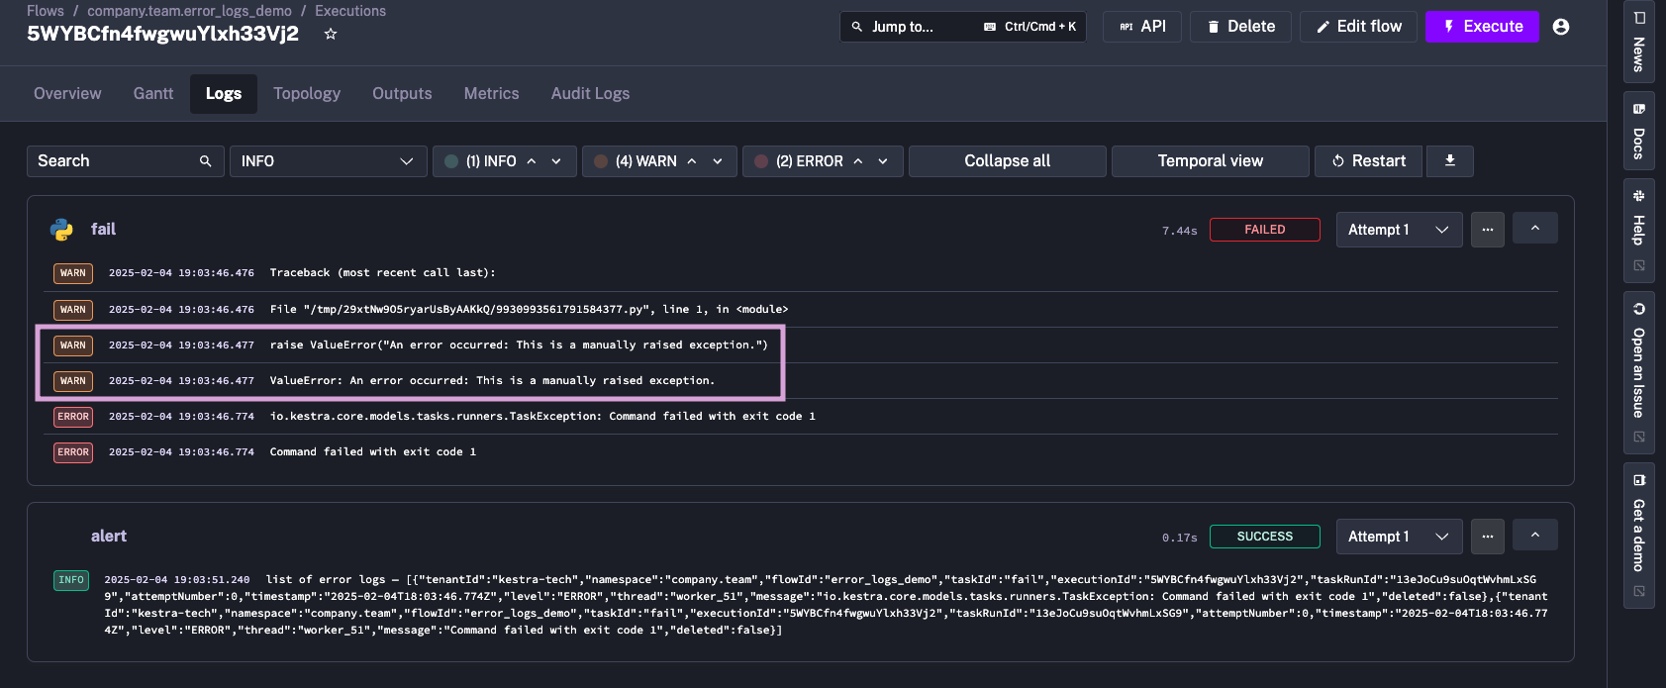The image size is (1666, 688).
Task: Open the Docs side panel
Action: (1638, 132)
